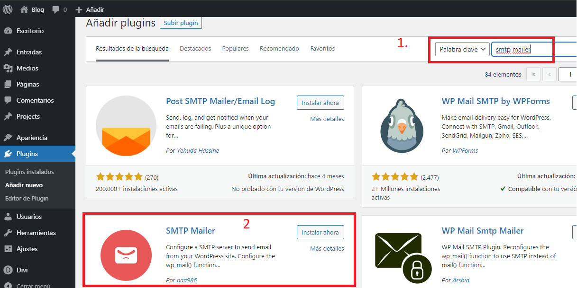Open Plugins instalados submenu

tap(29, 172)
